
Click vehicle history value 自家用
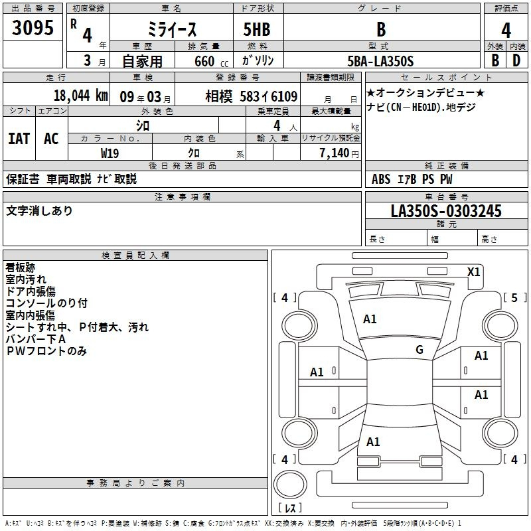coord(142,61)
